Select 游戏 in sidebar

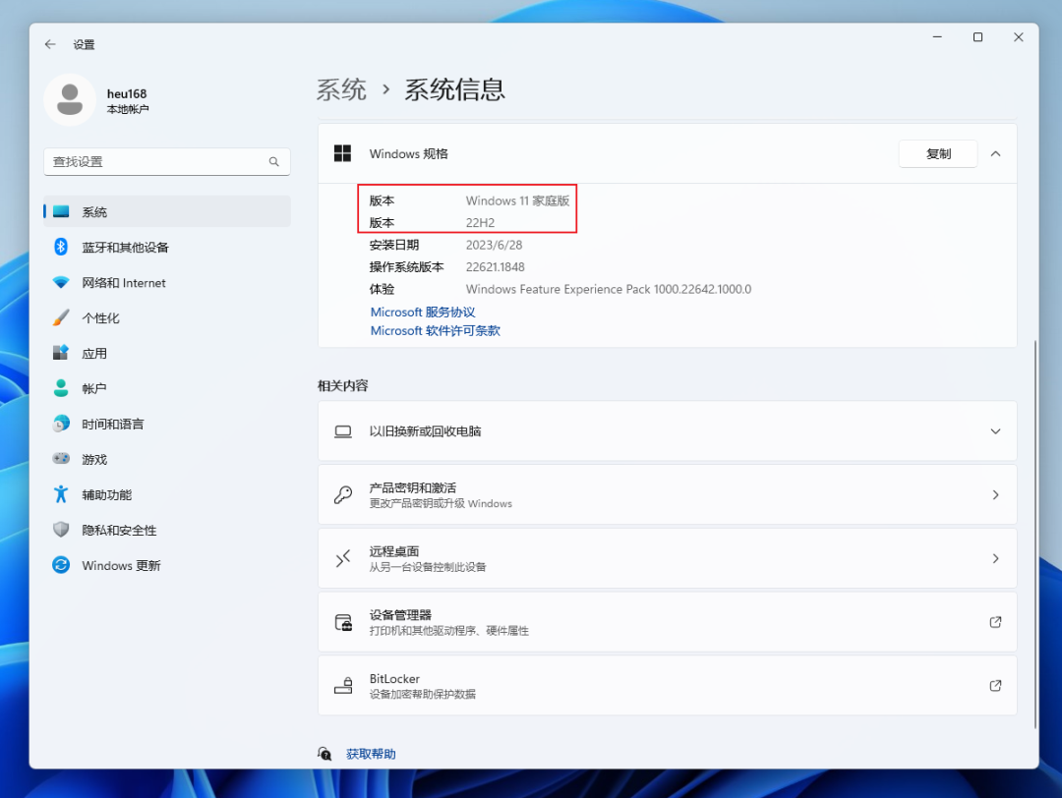tap(167, 459)
